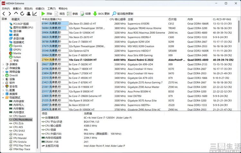Select the 16x Core i9-12900K HT row

click(x=139, y=33)
